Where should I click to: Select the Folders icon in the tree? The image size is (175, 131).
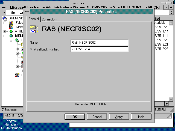11,23
